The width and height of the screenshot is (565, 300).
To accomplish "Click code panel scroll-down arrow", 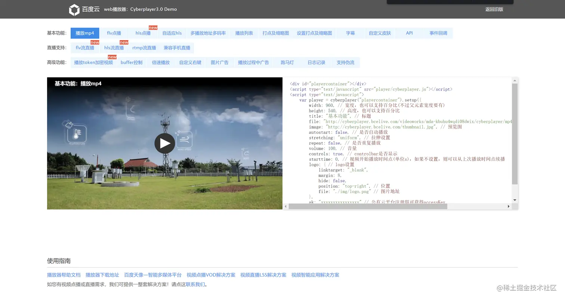I will (x=515, y=200).
